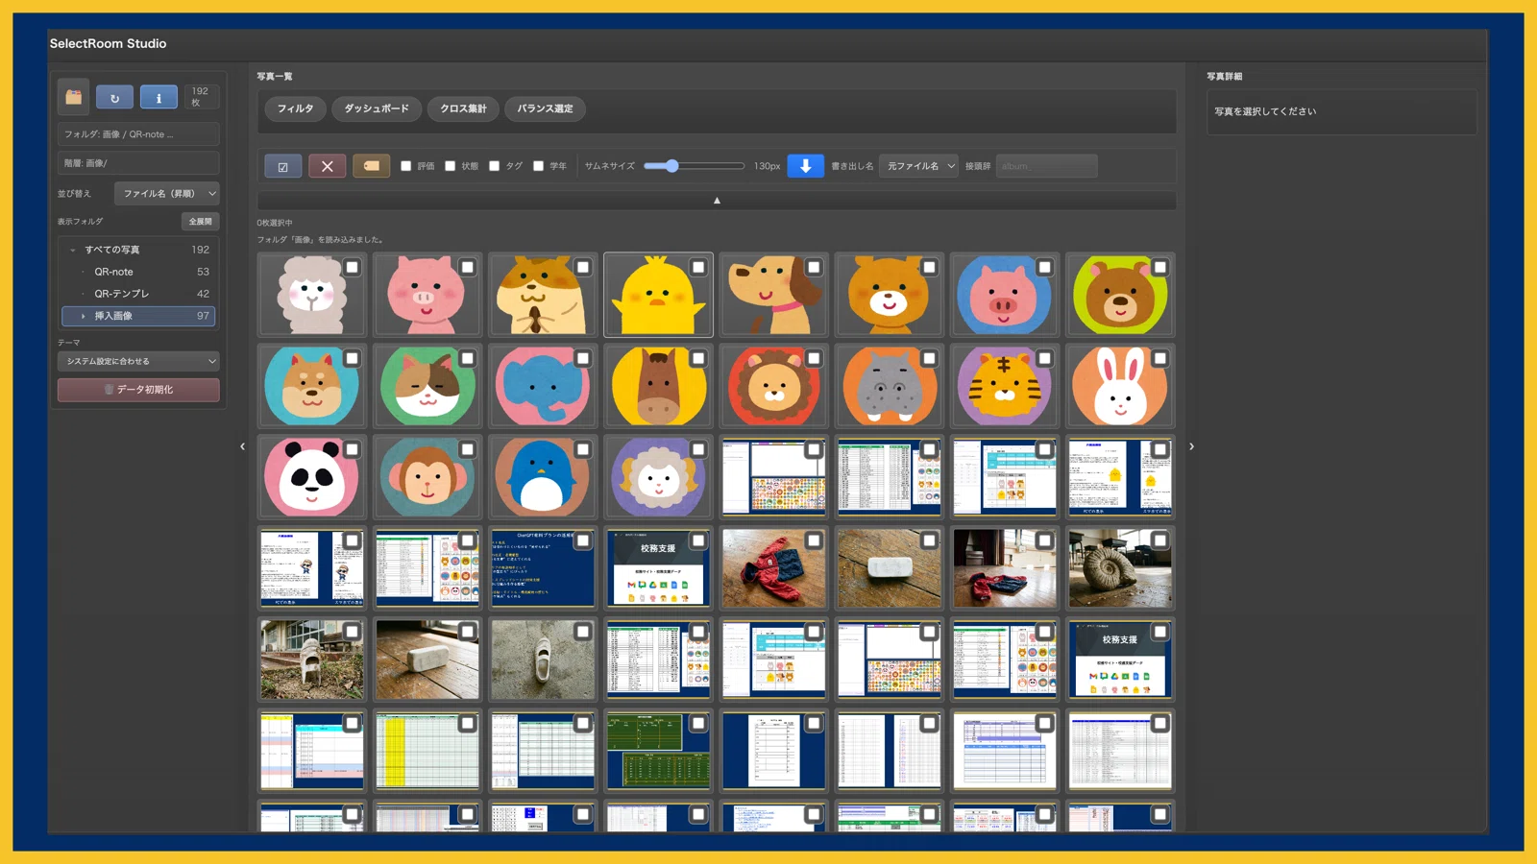Click the 階層: 画像/ field
The image size is (1537, 864).
(x=138, y=163)
